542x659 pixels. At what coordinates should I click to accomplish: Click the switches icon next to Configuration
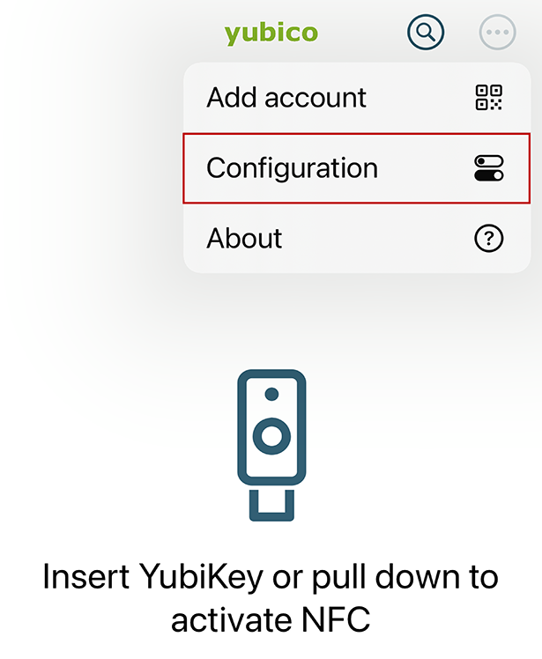coord(488,168)
